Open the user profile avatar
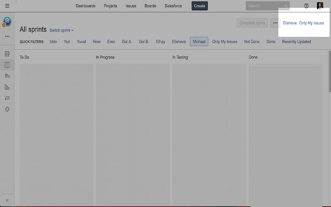Viewport: 331px width, 207px height. pyautogui.click(x=320, y=6)
